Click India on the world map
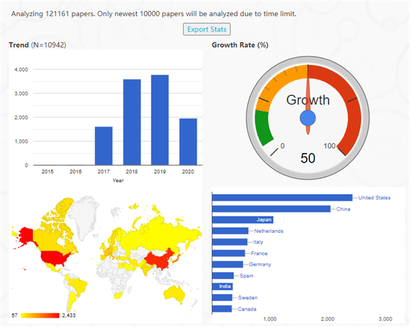This screenshot has width=410, height=327. tap(146, 268)
